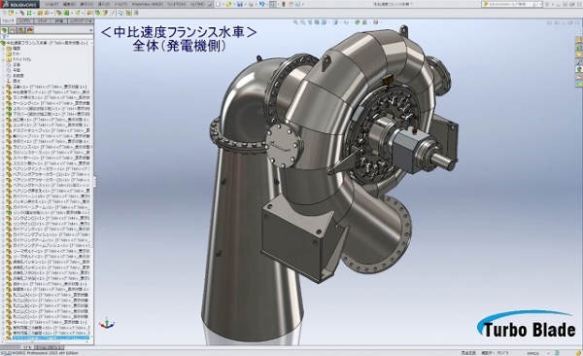
Task: Switch to the DisplayManager panel icon
Action: click(x=30, y=30)
